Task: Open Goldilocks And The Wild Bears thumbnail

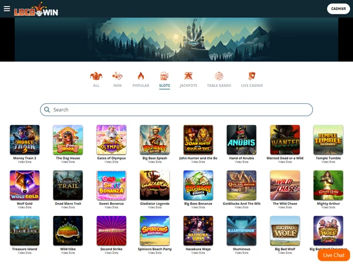Action: 241,185
